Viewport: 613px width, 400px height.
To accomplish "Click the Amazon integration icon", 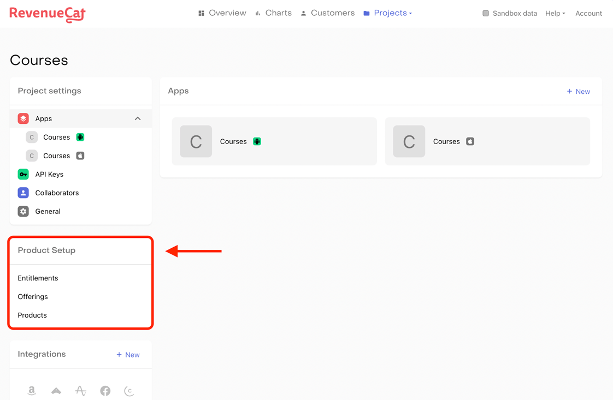I will click(x=32, y=390).
